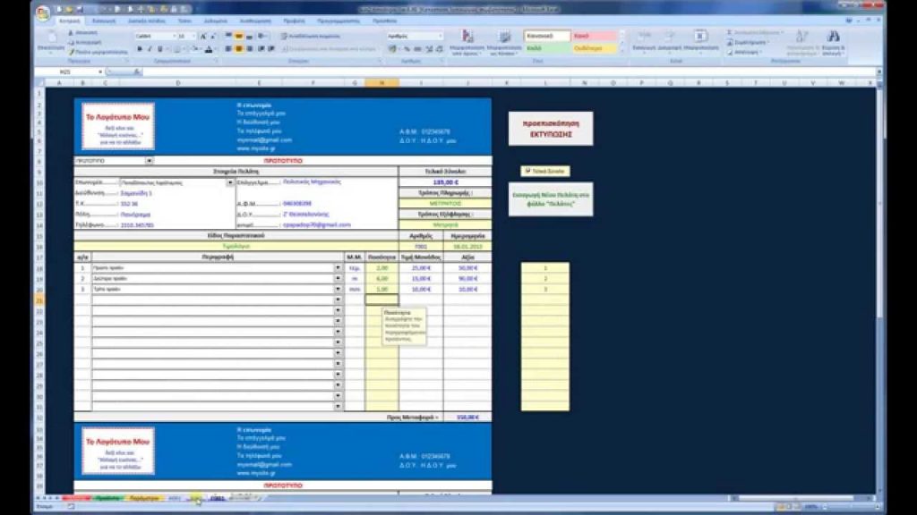The image size is (917, 515).
Task: Click the Find & Select binoculars icon
Action: point(833,41)
